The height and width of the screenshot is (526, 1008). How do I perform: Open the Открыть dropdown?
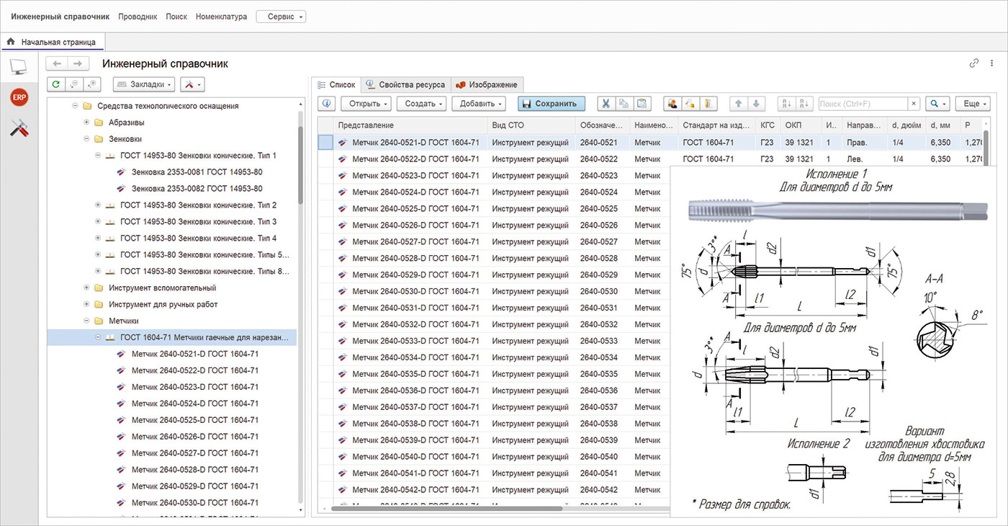[x=366, y=104]
